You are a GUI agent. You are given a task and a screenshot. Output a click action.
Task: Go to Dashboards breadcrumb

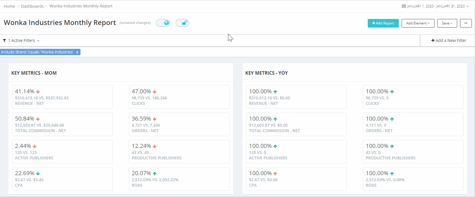click(x=32, y=6)
